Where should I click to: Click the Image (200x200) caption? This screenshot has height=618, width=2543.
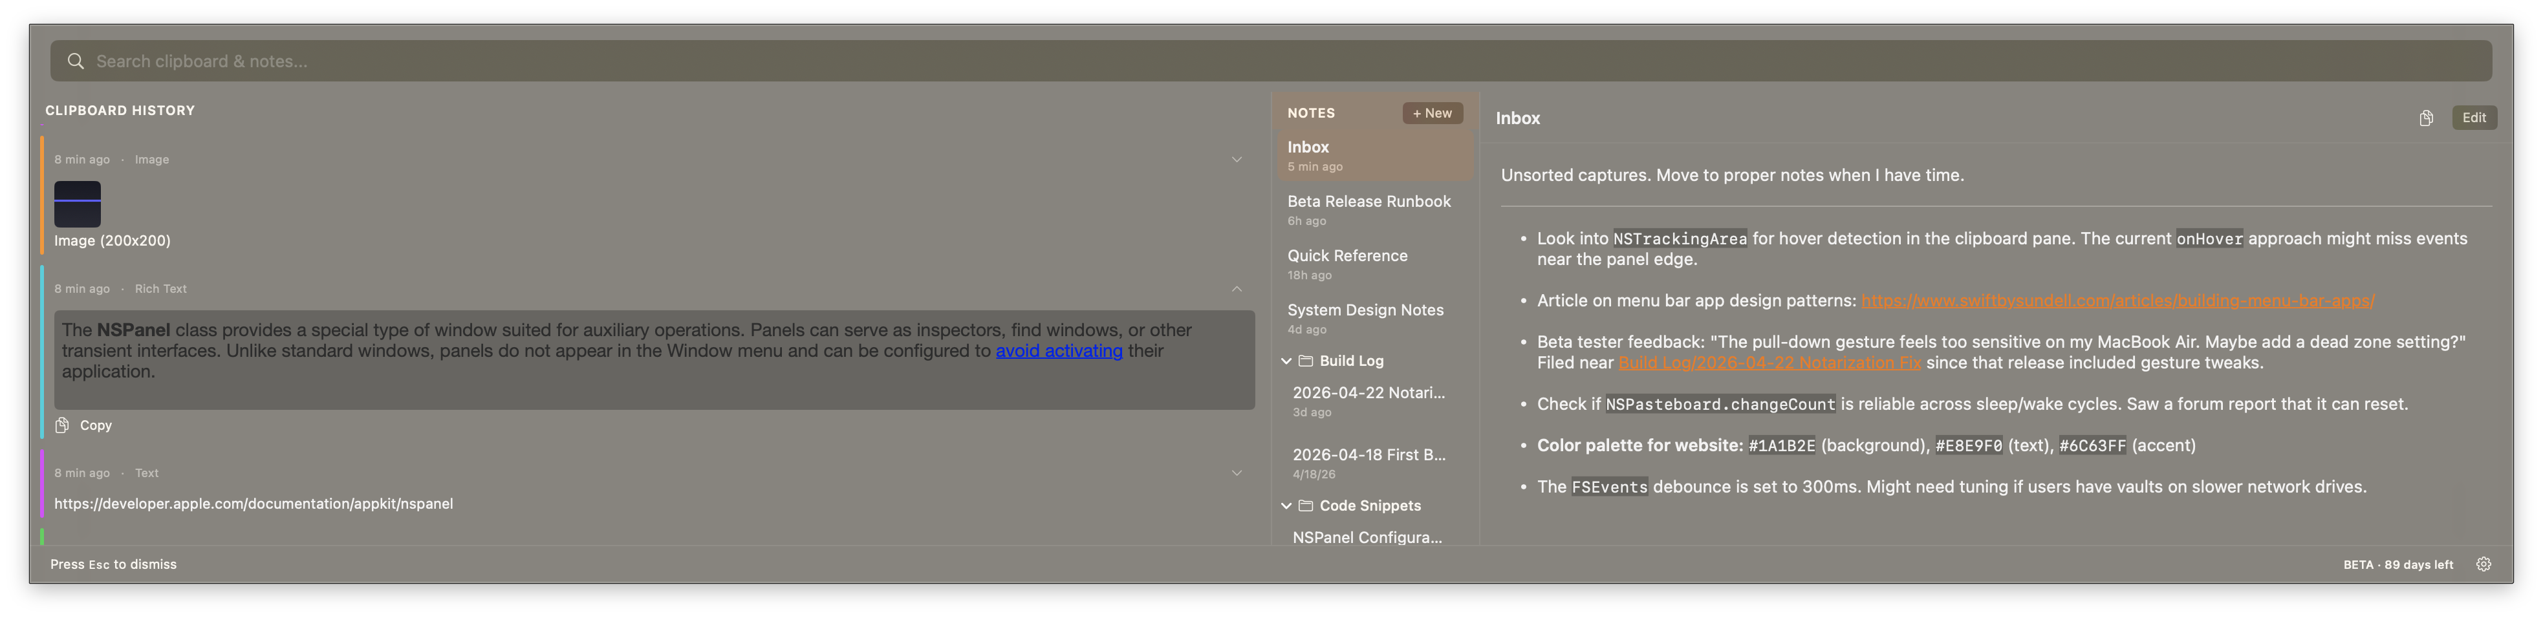[113, 241]
